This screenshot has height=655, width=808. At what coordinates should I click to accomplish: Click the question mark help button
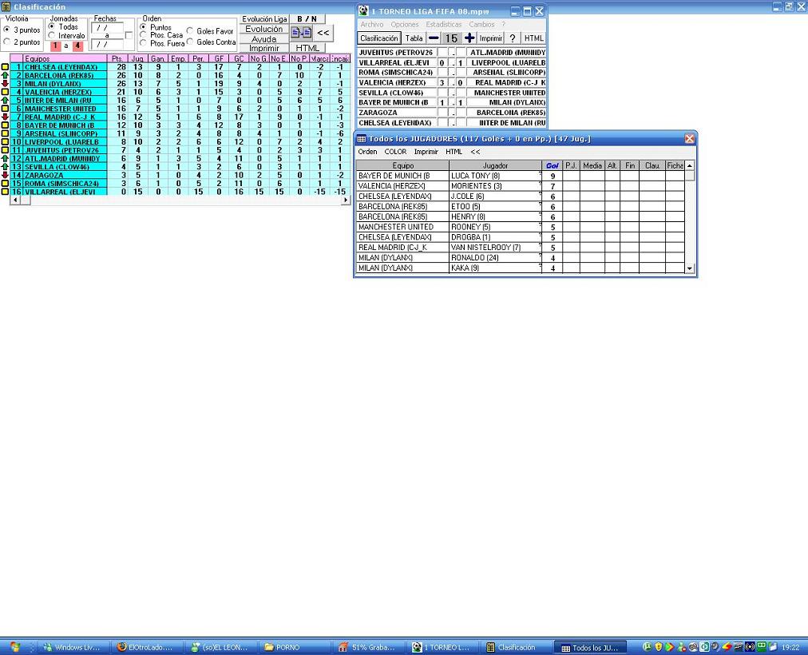(513, 38)
